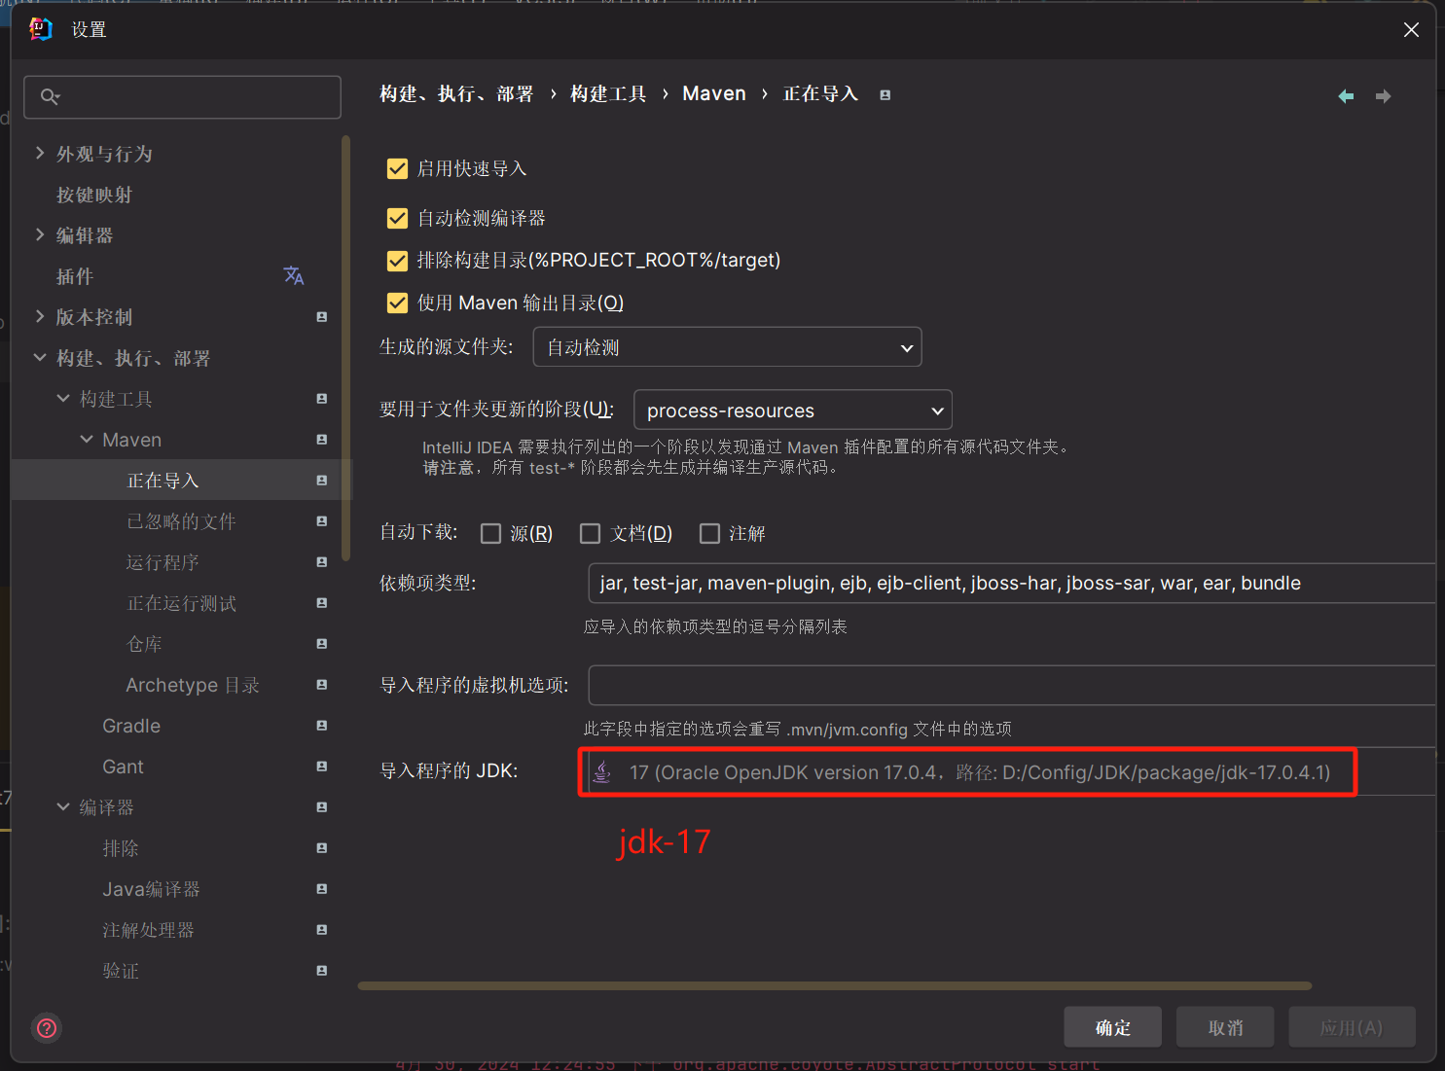Click the 依赖项类型 text field

pos(1012,583)
